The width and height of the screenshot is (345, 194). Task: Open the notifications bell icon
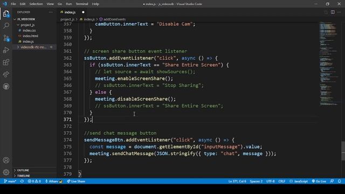[340, 181]
